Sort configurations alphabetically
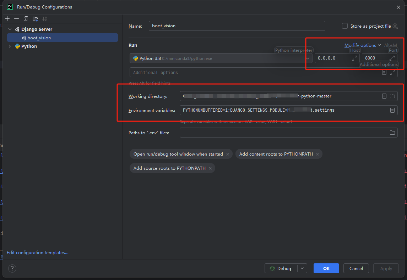Viewport: 407px width, 280px height. [44, 18]
